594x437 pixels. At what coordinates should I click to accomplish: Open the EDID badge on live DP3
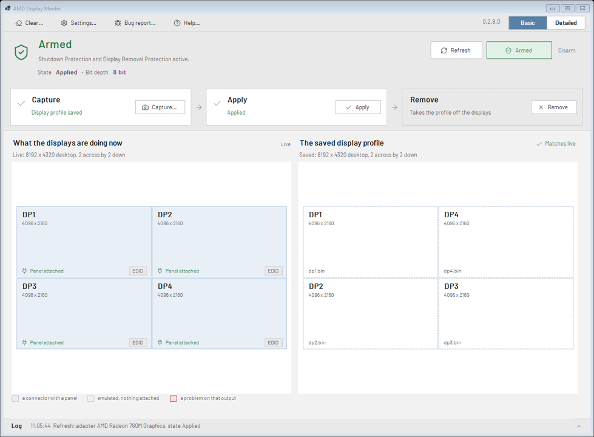tap(138, 343)
